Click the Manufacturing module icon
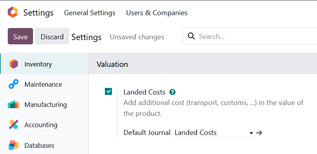Screen dimensions: 317x154 pos(14,105)
